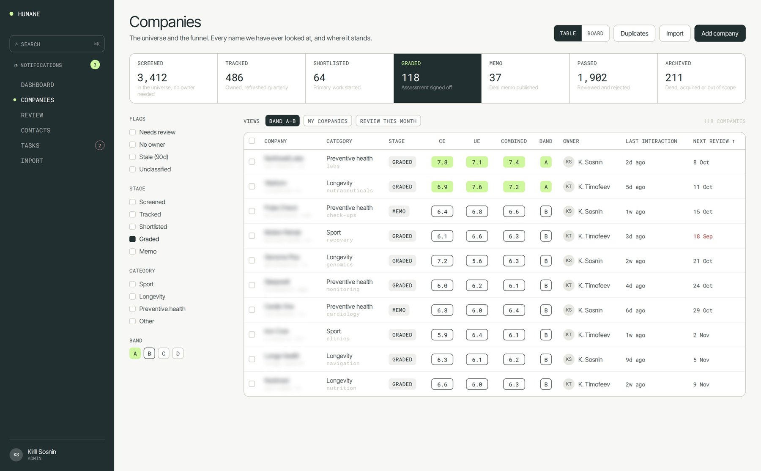Viewport: 761px width, 471px height.
Task: Select the row checkbox for the 18 Sep review
Action: coord(252,236)
